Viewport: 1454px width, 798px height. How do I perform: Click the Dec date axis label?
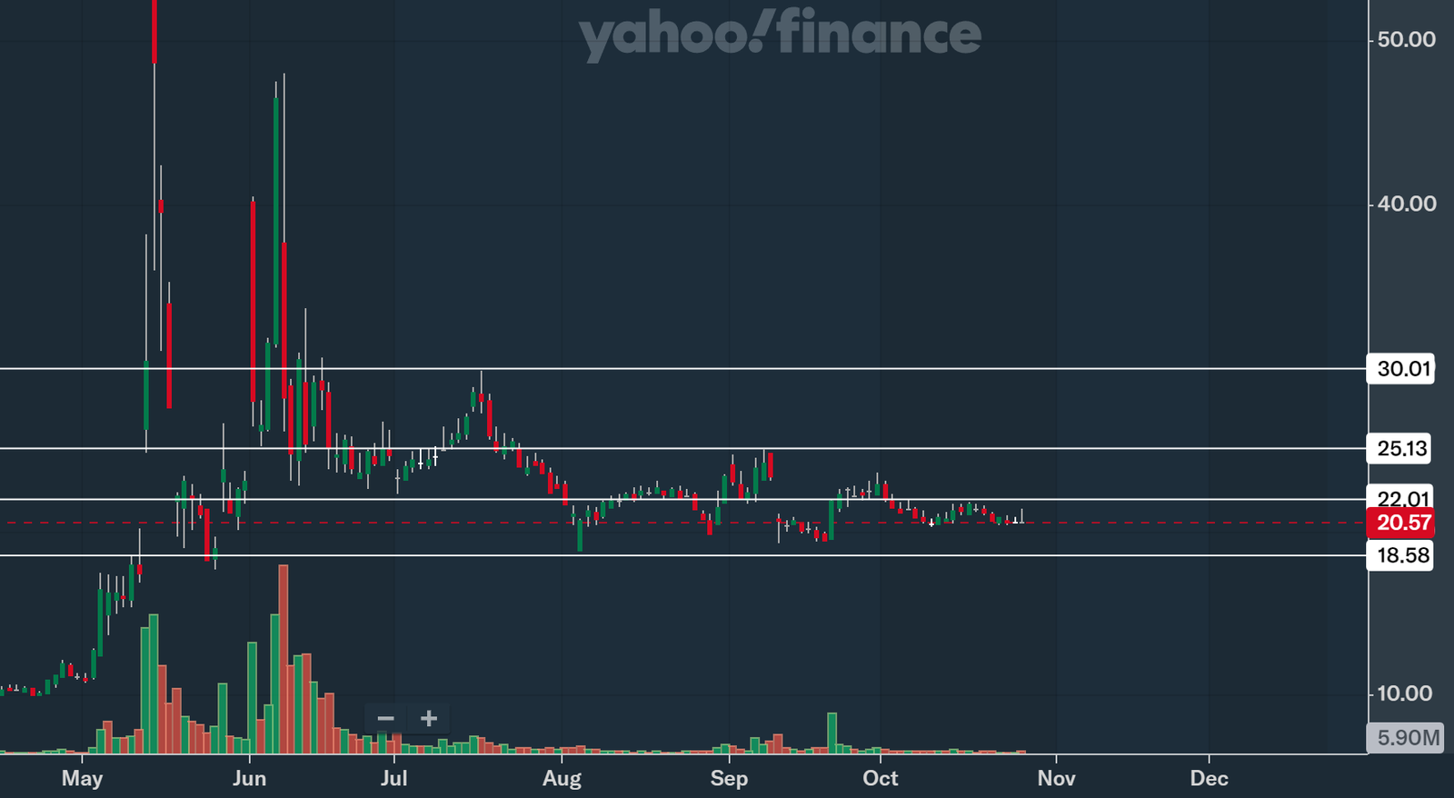click(1209, 779)
